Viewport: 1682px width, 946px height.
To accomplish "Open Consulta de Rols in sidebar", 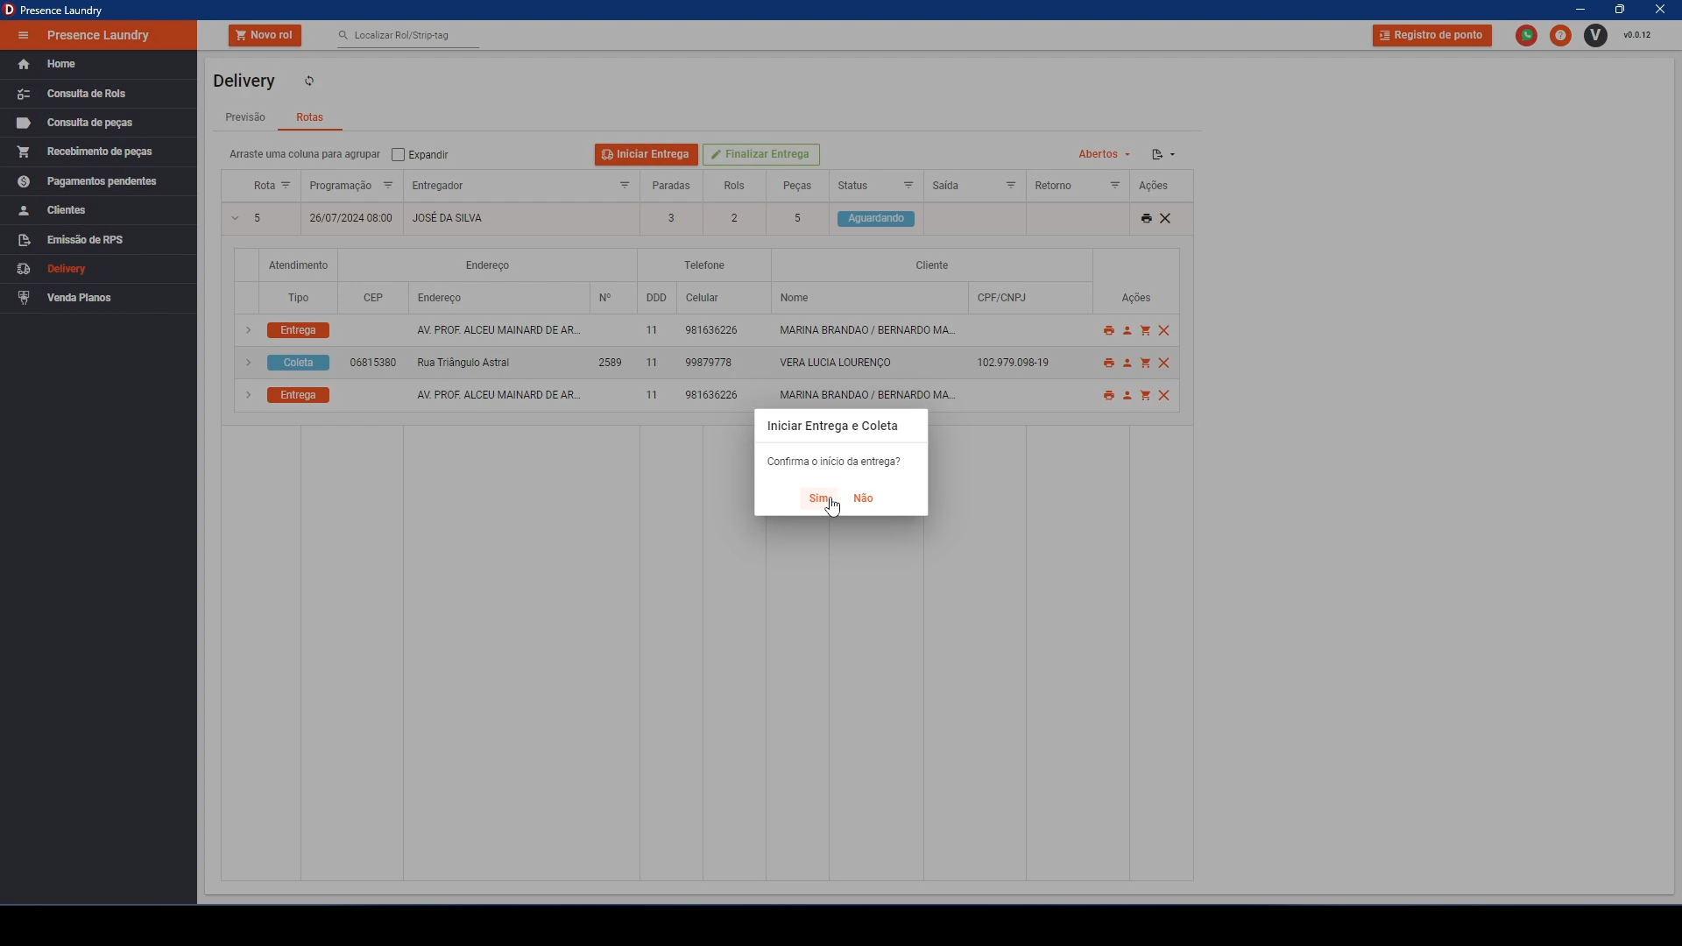I will click(98, 94).
